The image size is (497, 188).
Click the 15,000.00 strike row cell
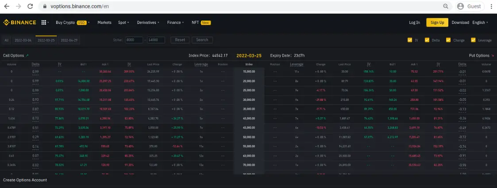[249, 72]
